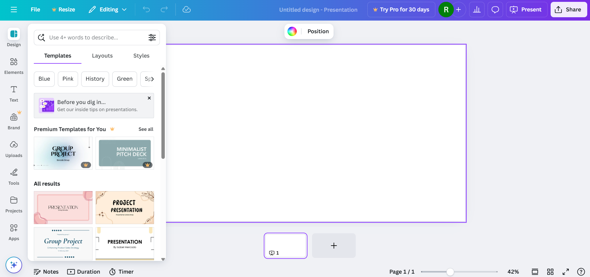Click the template search field
Screen dimensions: 590x277
tap(97, 38)
